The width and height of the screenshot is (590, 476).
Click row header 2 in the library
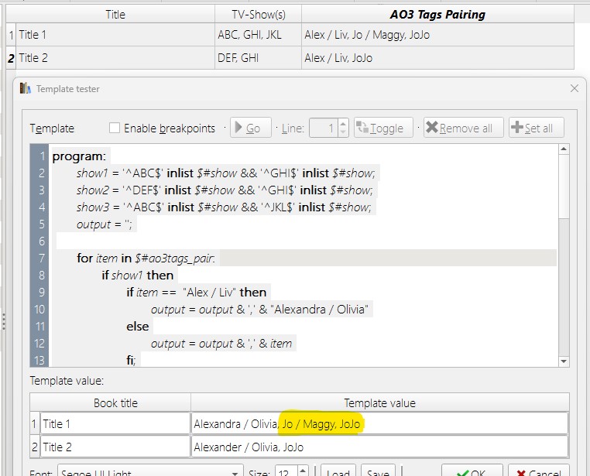[x=11, y=58]
